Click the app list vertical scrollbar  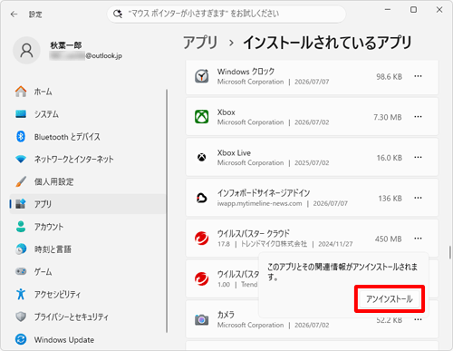450,252
